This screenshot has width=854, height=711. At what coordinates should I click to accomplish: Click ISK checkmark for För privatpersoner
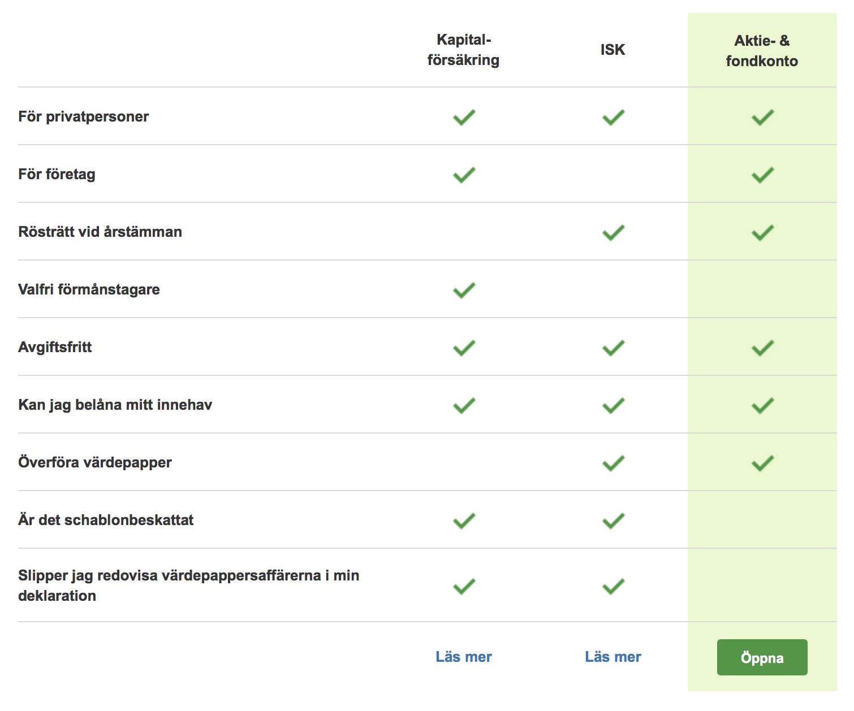tap(613, 117)
